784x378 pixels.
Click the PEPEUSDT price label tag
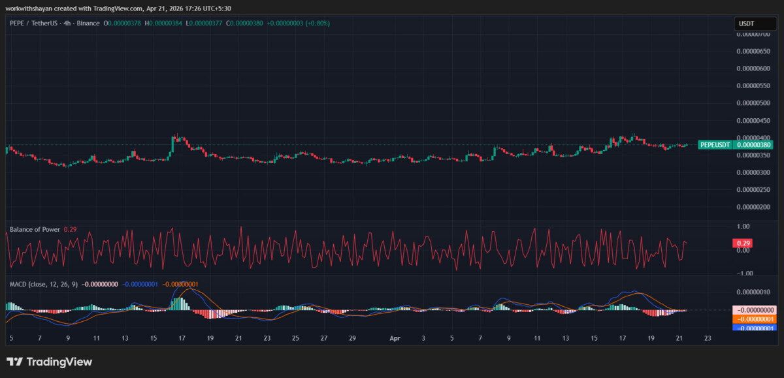pyautogui.click(x=714, y=145)
